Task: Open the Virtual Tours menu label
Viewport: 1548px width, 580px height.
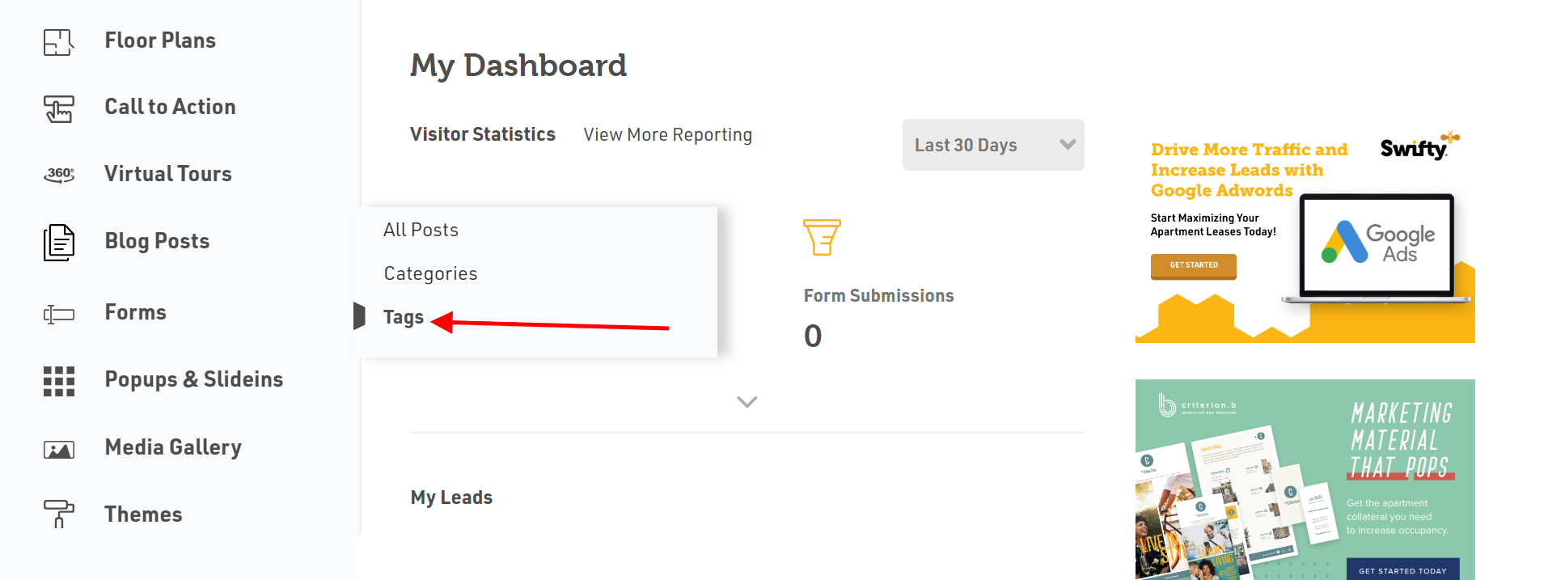Action: pos(167,174)
